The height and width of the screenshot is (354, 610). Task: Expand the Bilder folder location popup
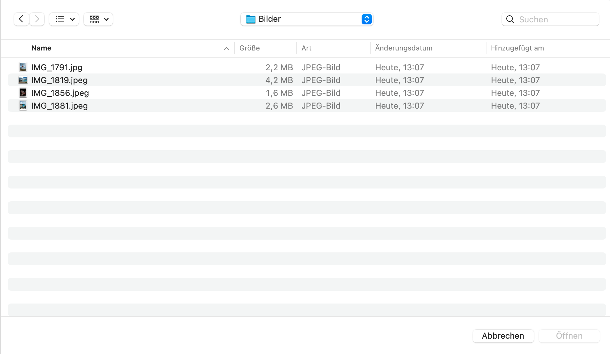pyautogui.click(x=366, y=19)
